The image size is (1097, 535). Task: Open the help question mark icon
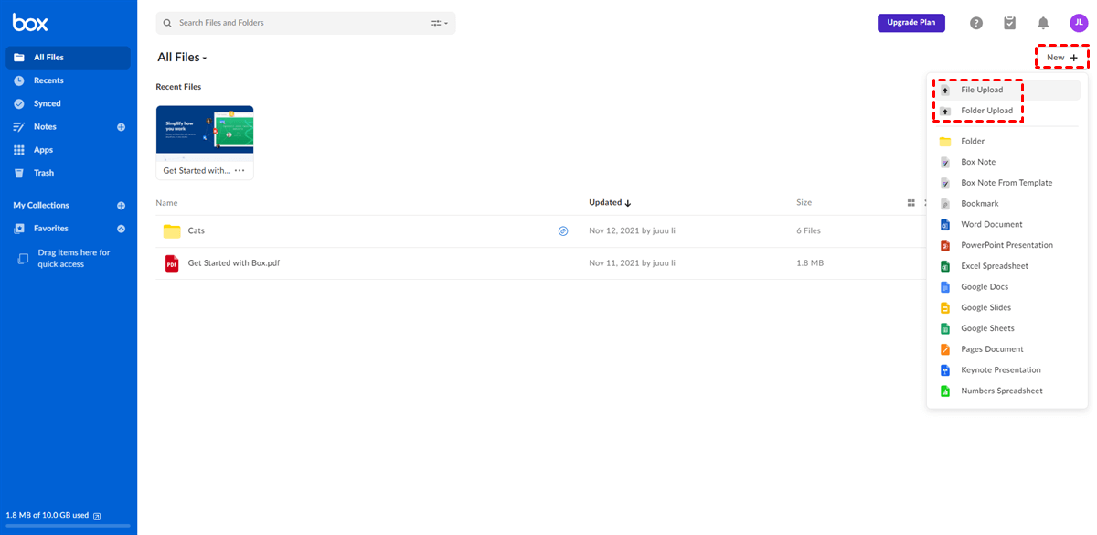tap(976, 23)
